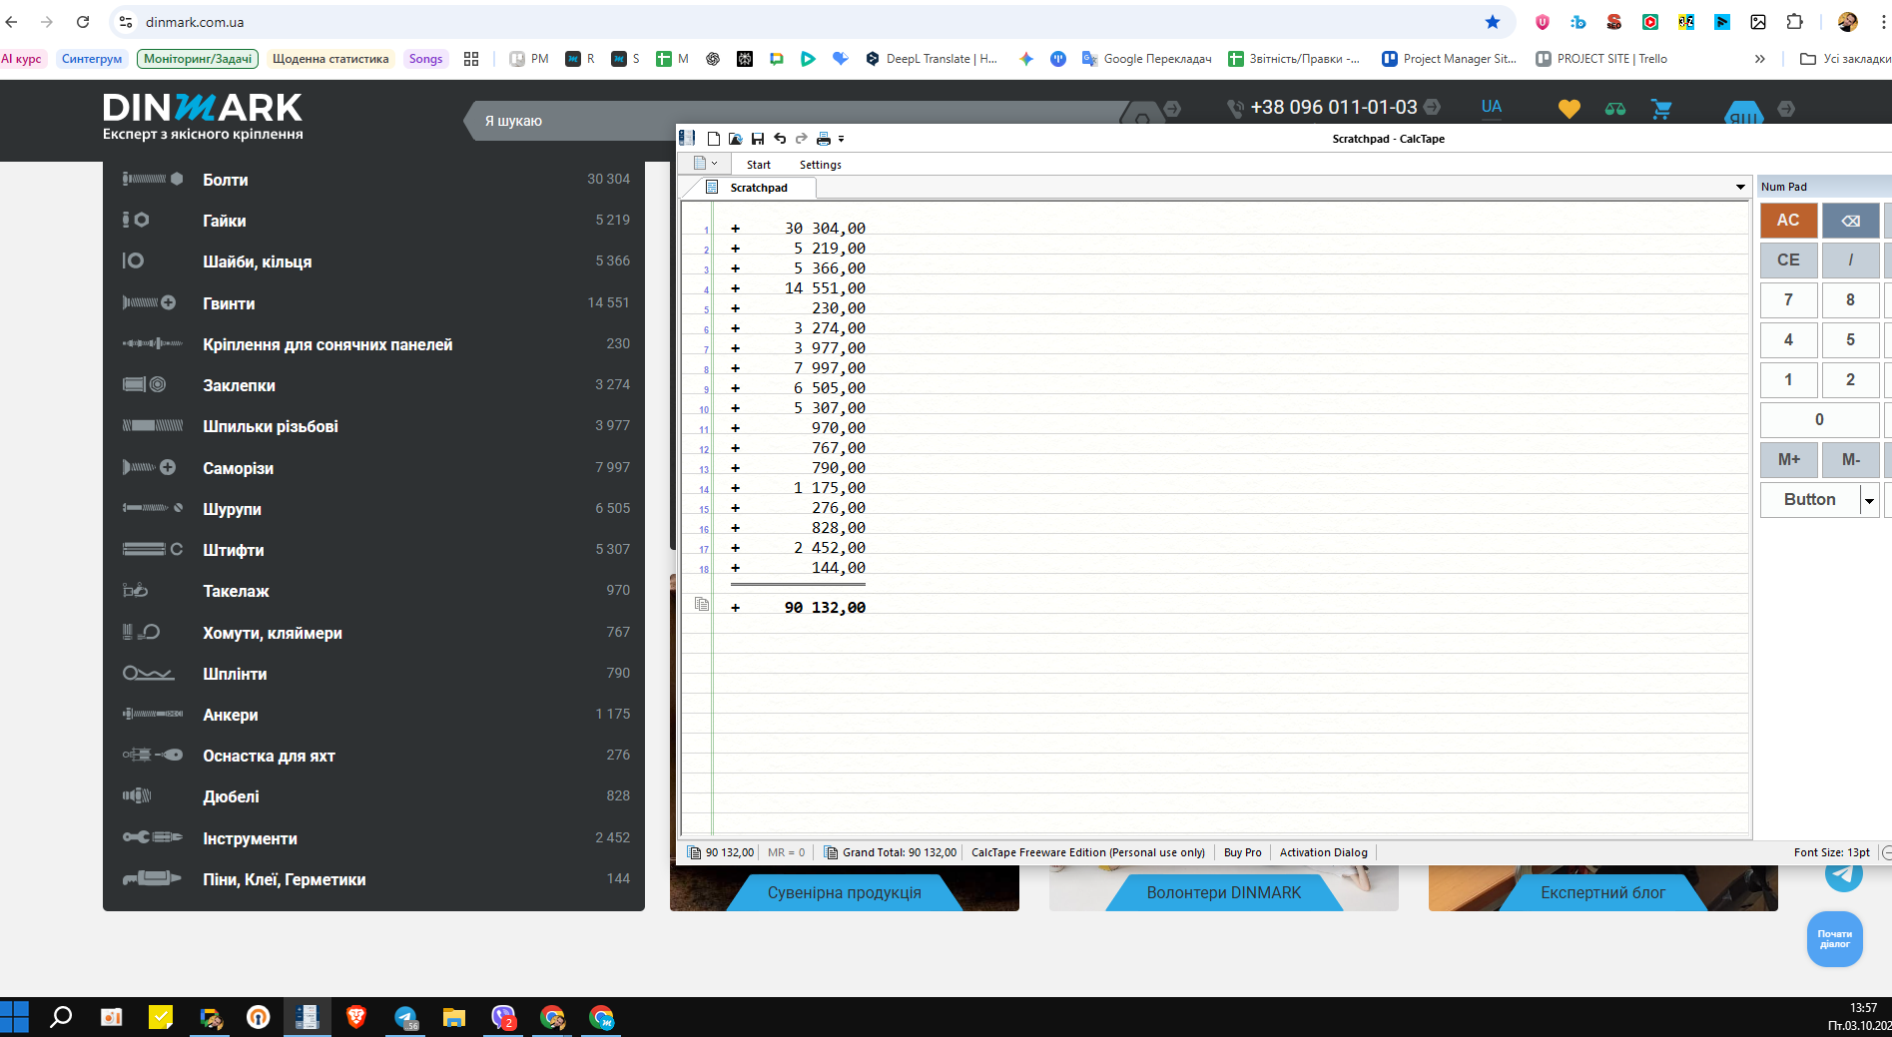The width and height of the screenshot is (1892, 1037).
Task: Click digit 0 on the Num Pad
Action: point(1819,419)
